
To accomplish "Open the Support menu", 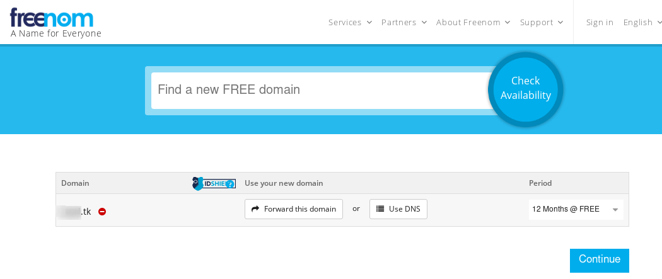I will (x=542, y=22).
